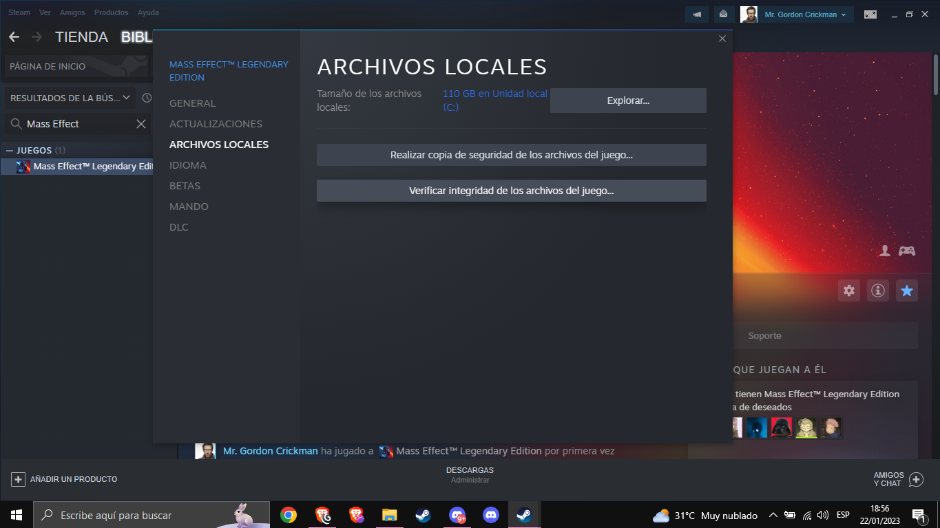Click Realizar copia de seguridad de los archivos
This screenshot has height=528, width=940.
point(512,155)
